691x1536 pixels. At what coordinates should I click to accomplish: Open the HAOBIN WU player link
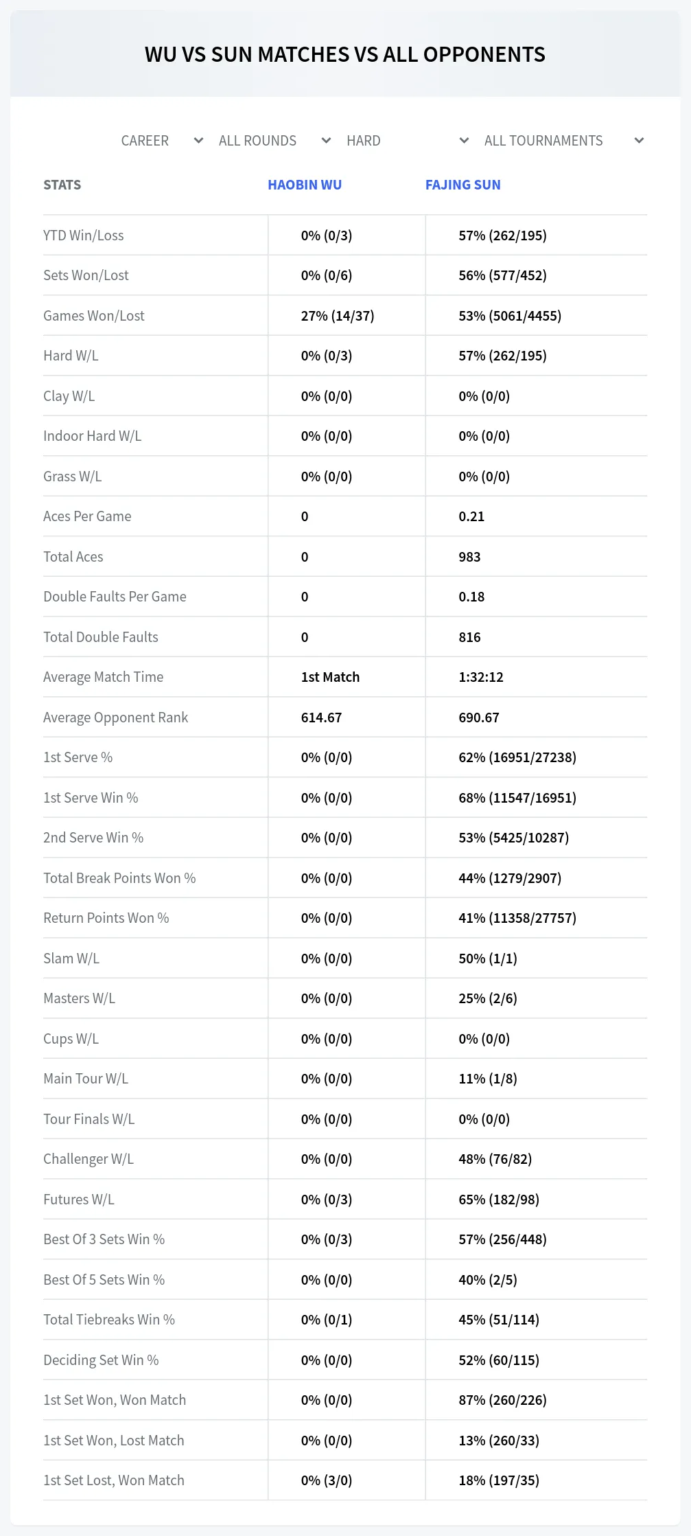305,185
